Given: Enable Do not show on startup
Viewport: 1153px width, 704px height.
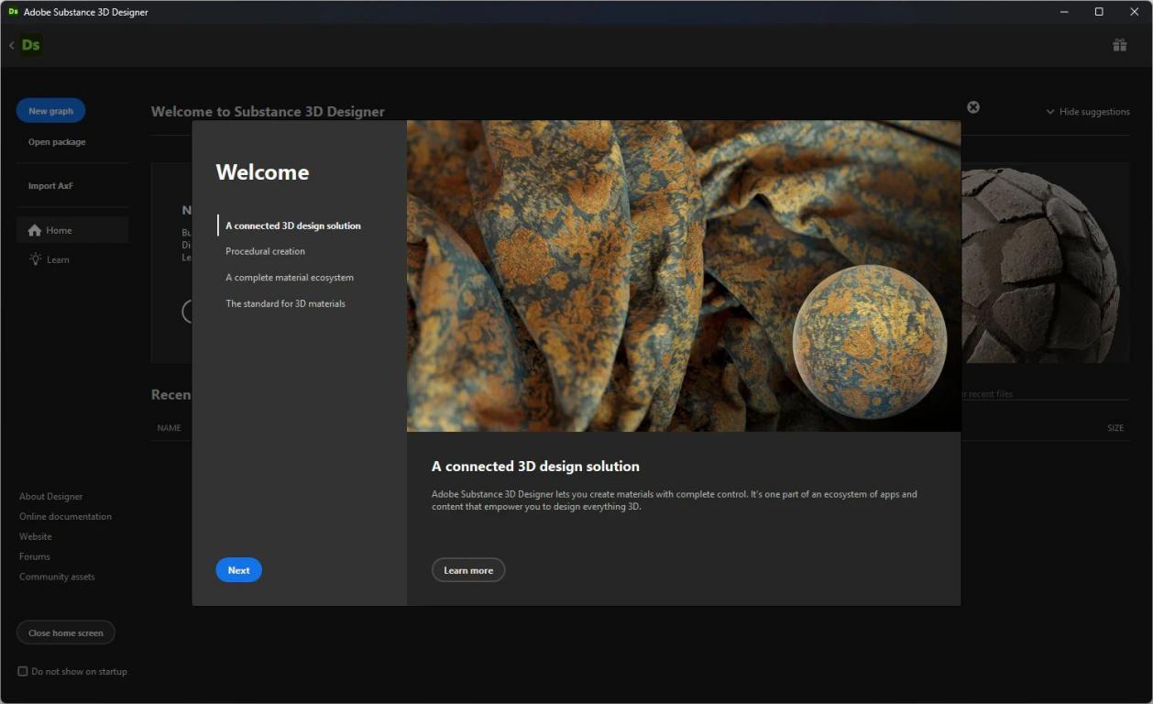Looking at the screenshot, I should (23, 671).
